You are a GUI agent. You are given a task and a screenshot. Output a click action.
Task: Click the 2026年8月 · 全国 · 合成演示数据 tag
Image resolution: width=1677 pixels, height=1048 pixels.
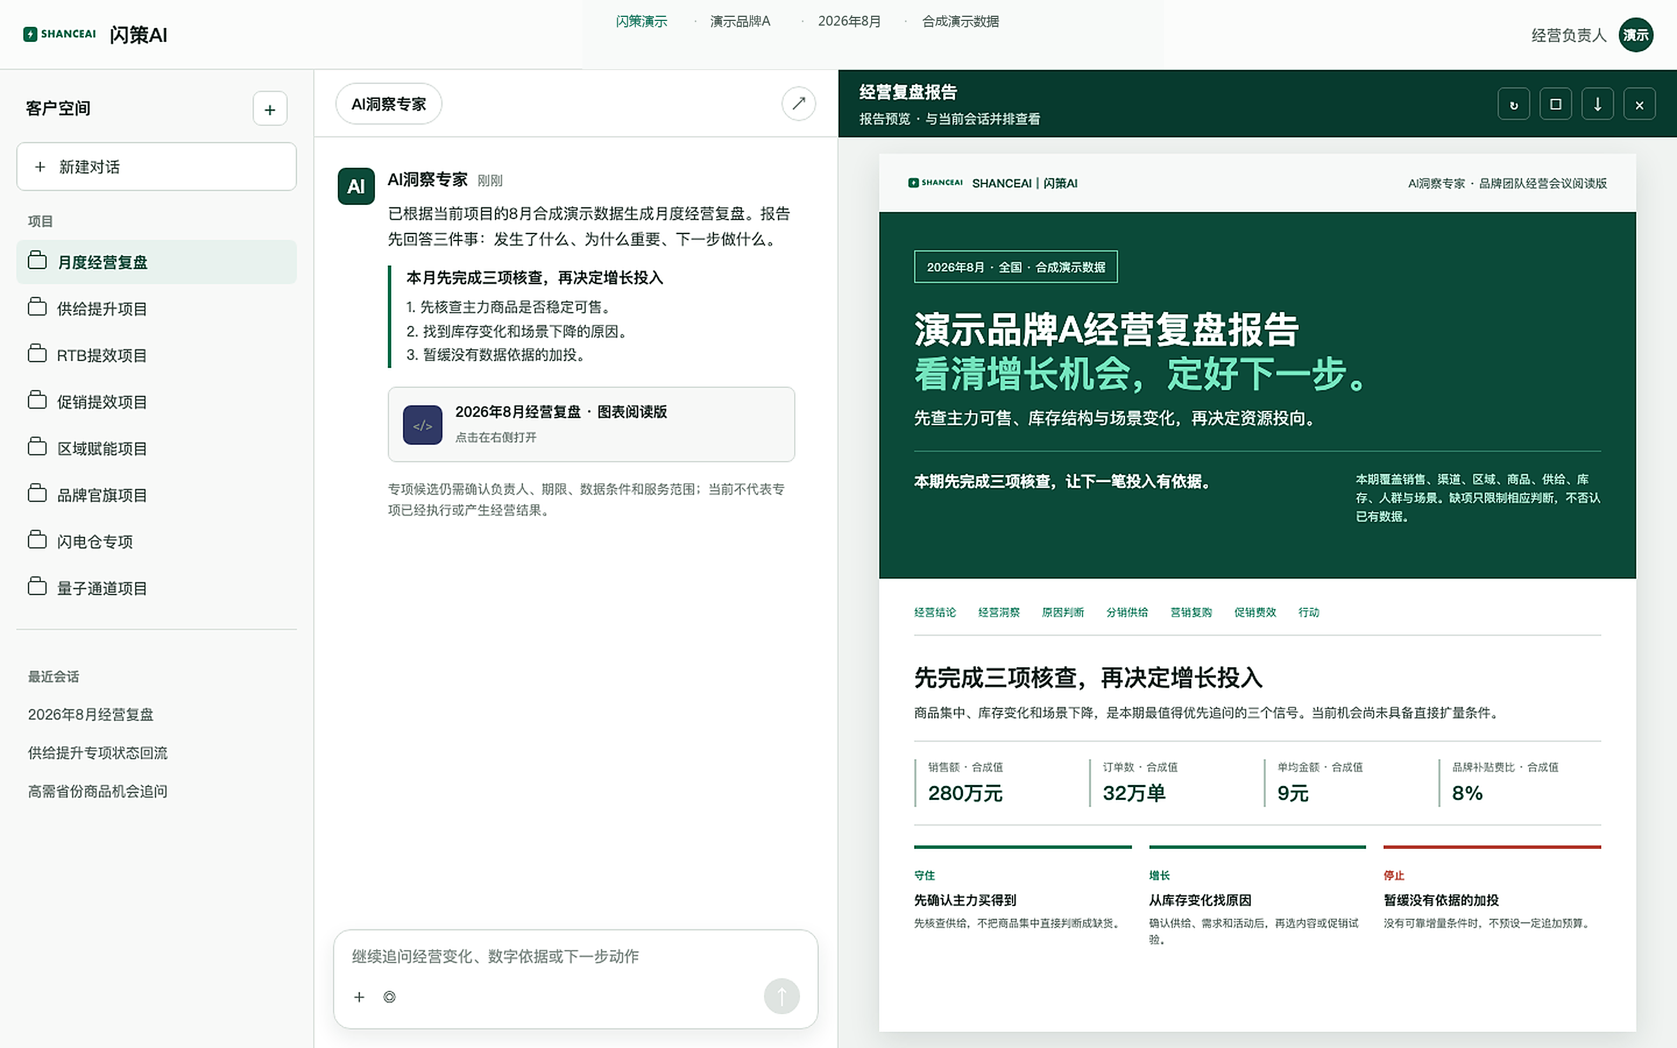tap(1016, 267)
